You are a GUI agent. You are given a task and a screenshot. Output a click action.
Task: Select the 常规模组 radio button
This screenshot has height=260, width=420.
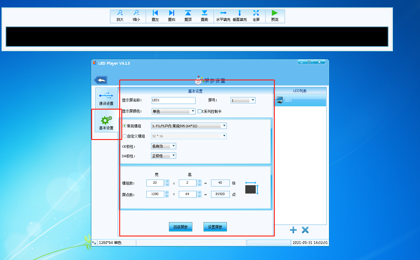point(125,126)
